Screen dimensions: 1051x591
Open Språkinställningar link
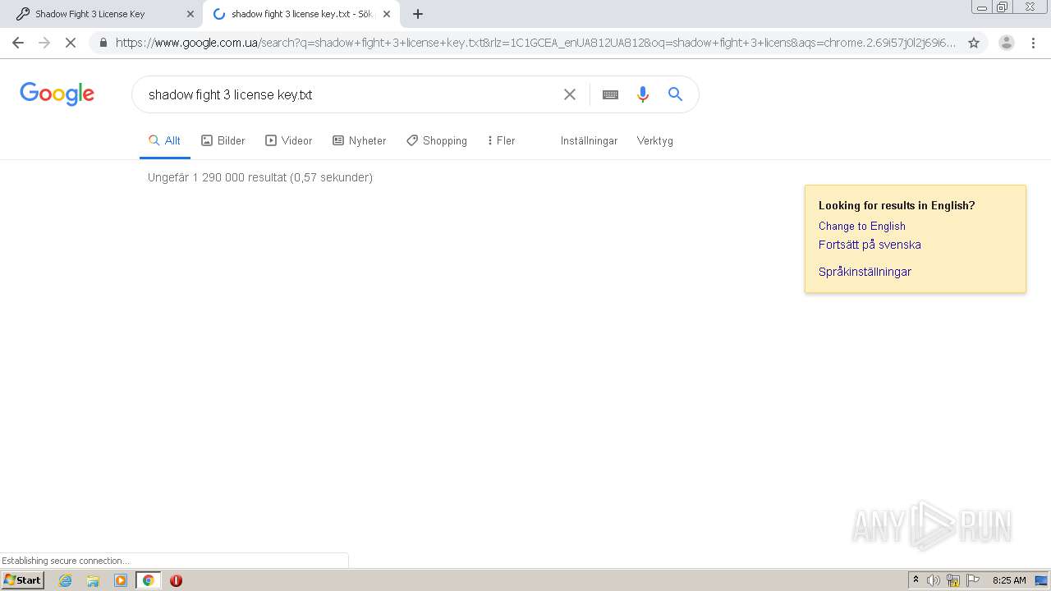(x=865, y=272)
